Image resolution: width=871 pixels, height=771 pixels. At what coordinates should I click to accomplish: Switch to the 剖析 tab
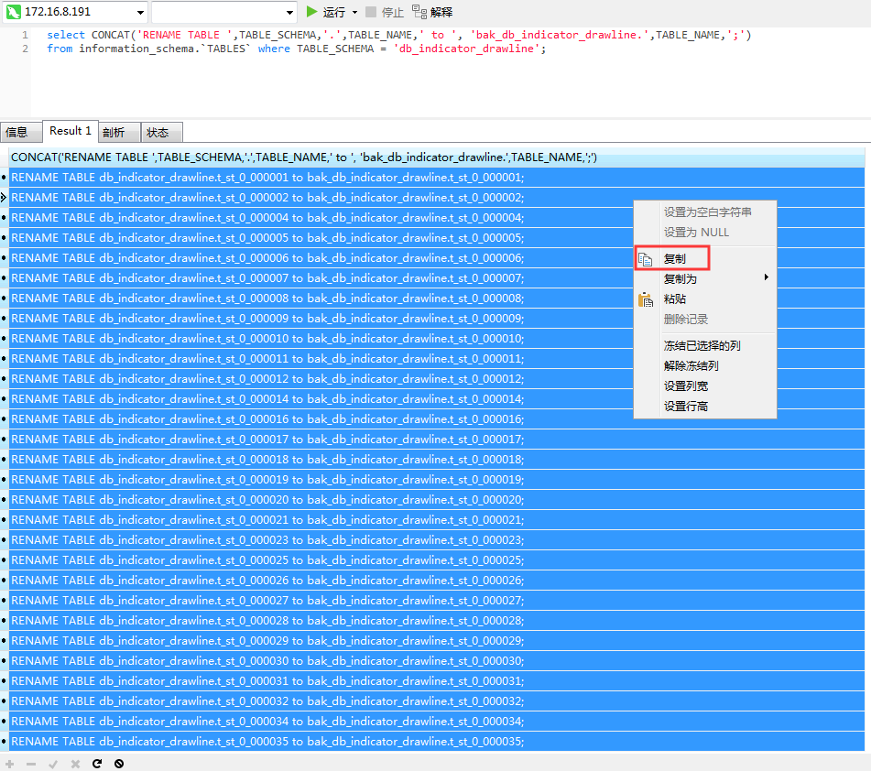(119, 132)
